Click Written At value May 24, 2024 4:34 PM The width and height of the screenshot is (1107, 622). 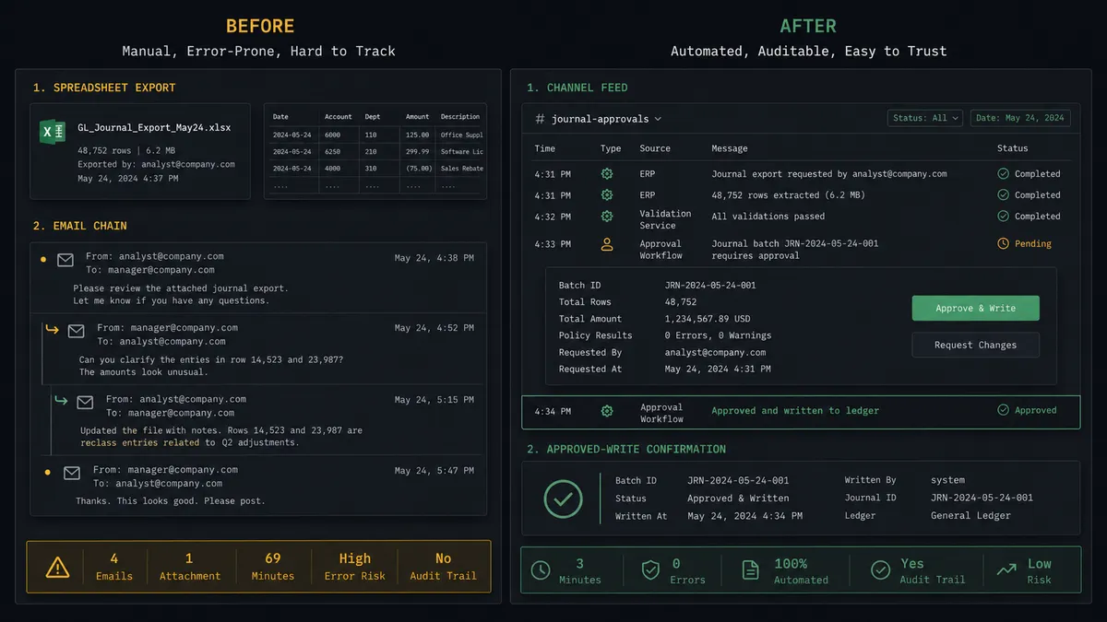pyautogui.click(x=745, y=516)
